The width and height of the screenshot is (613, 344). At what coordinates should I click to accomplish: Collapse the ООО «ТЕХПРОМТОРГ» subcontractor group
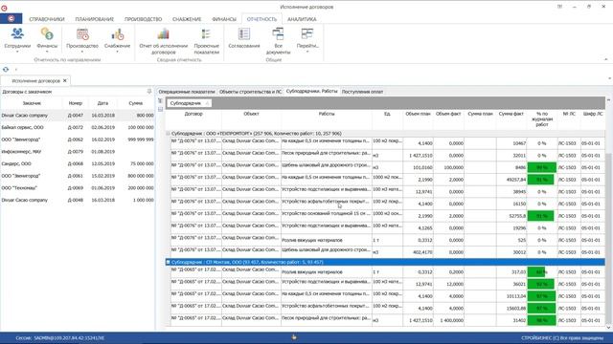coord(169,134)
